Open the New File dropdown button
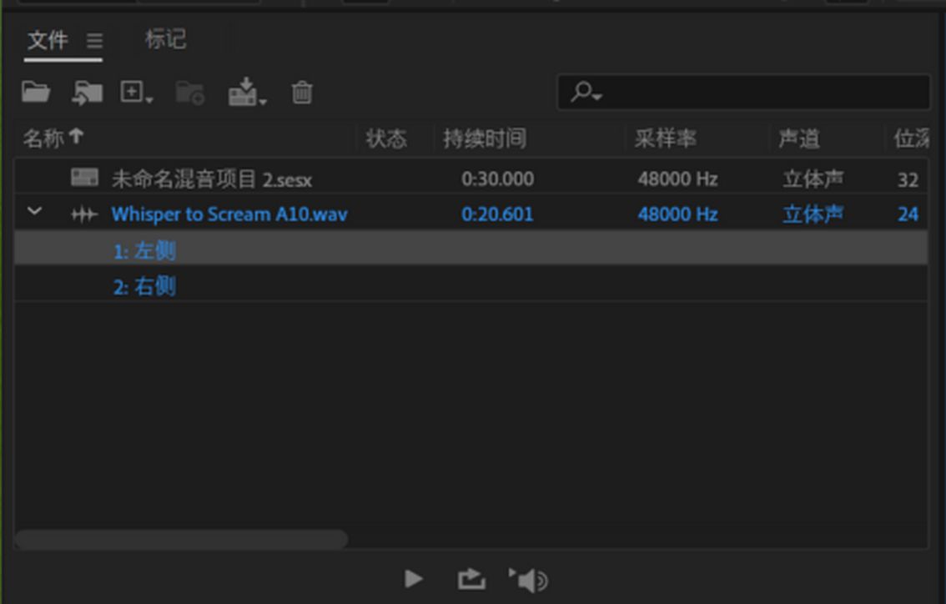 pos(136,93)
